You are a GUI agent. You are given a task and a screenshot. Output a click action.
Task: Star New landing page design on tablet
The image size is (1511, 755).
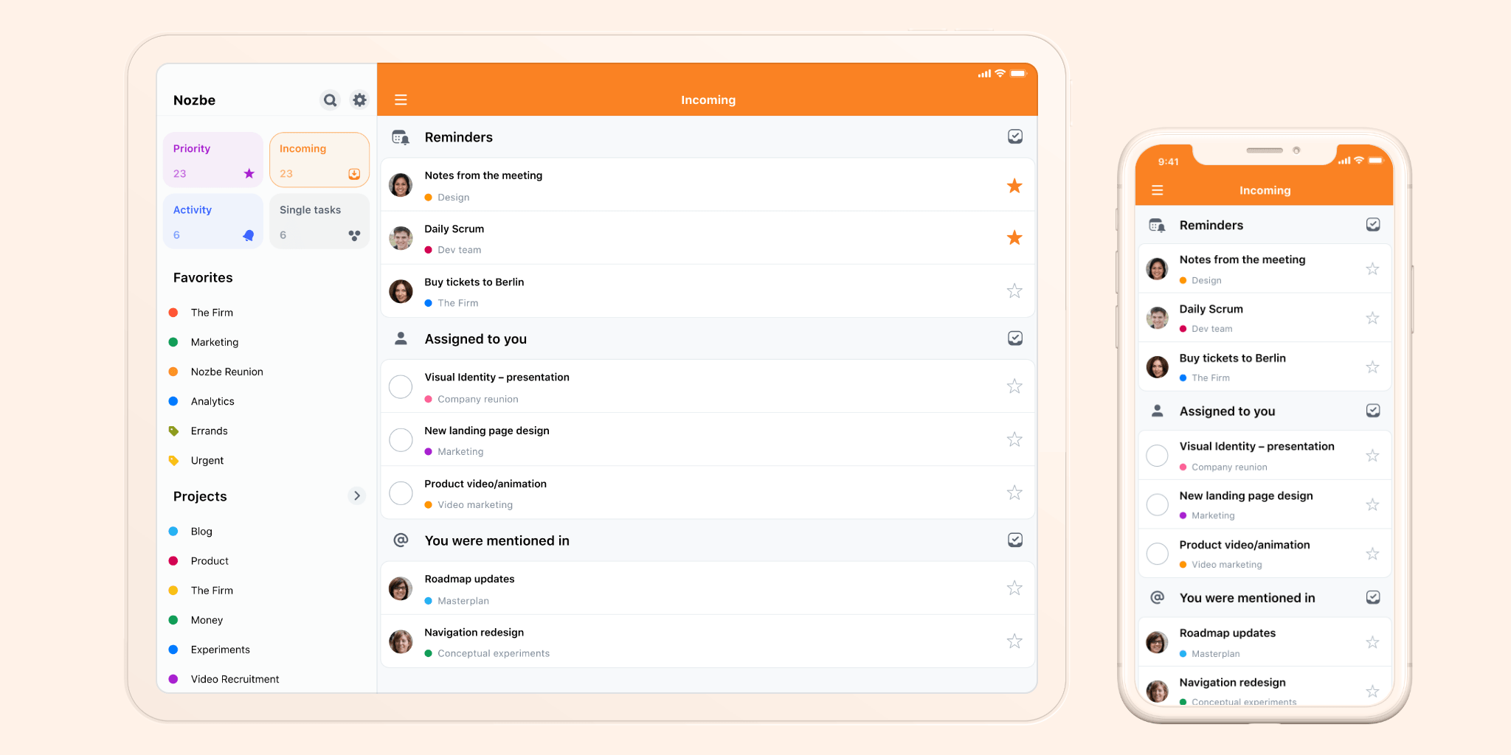click(1014, 439)
